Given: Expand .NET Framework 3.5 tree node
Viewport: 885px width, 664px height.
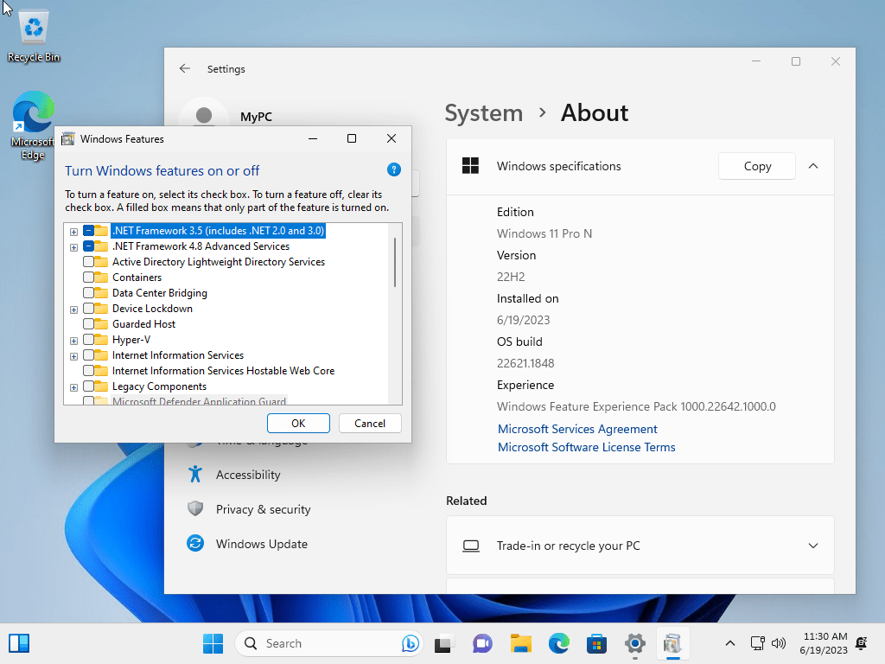Looking at the screenshot, I should [x=73, y=232].
